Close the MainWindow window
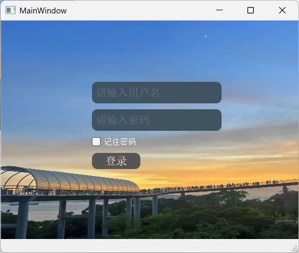299x253 pixels. coord(282,10)
